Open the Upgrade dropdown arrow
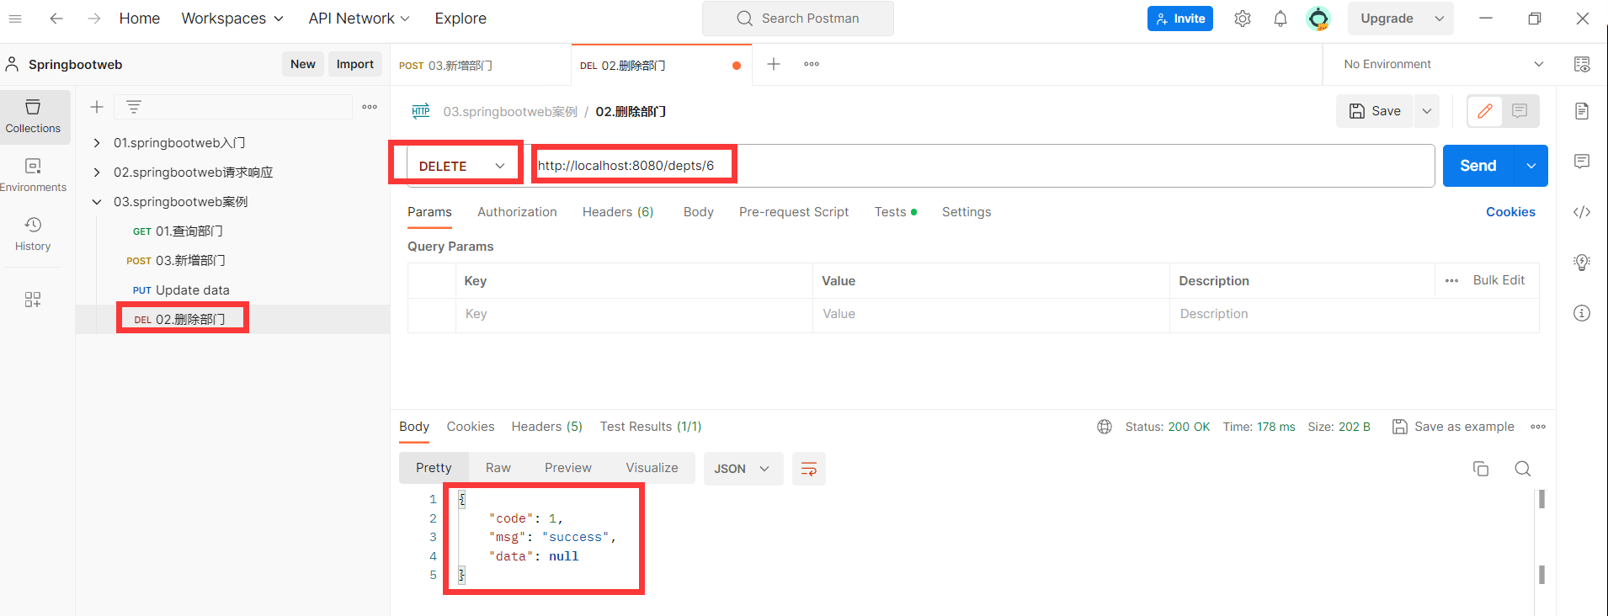 coord(1439,19)
